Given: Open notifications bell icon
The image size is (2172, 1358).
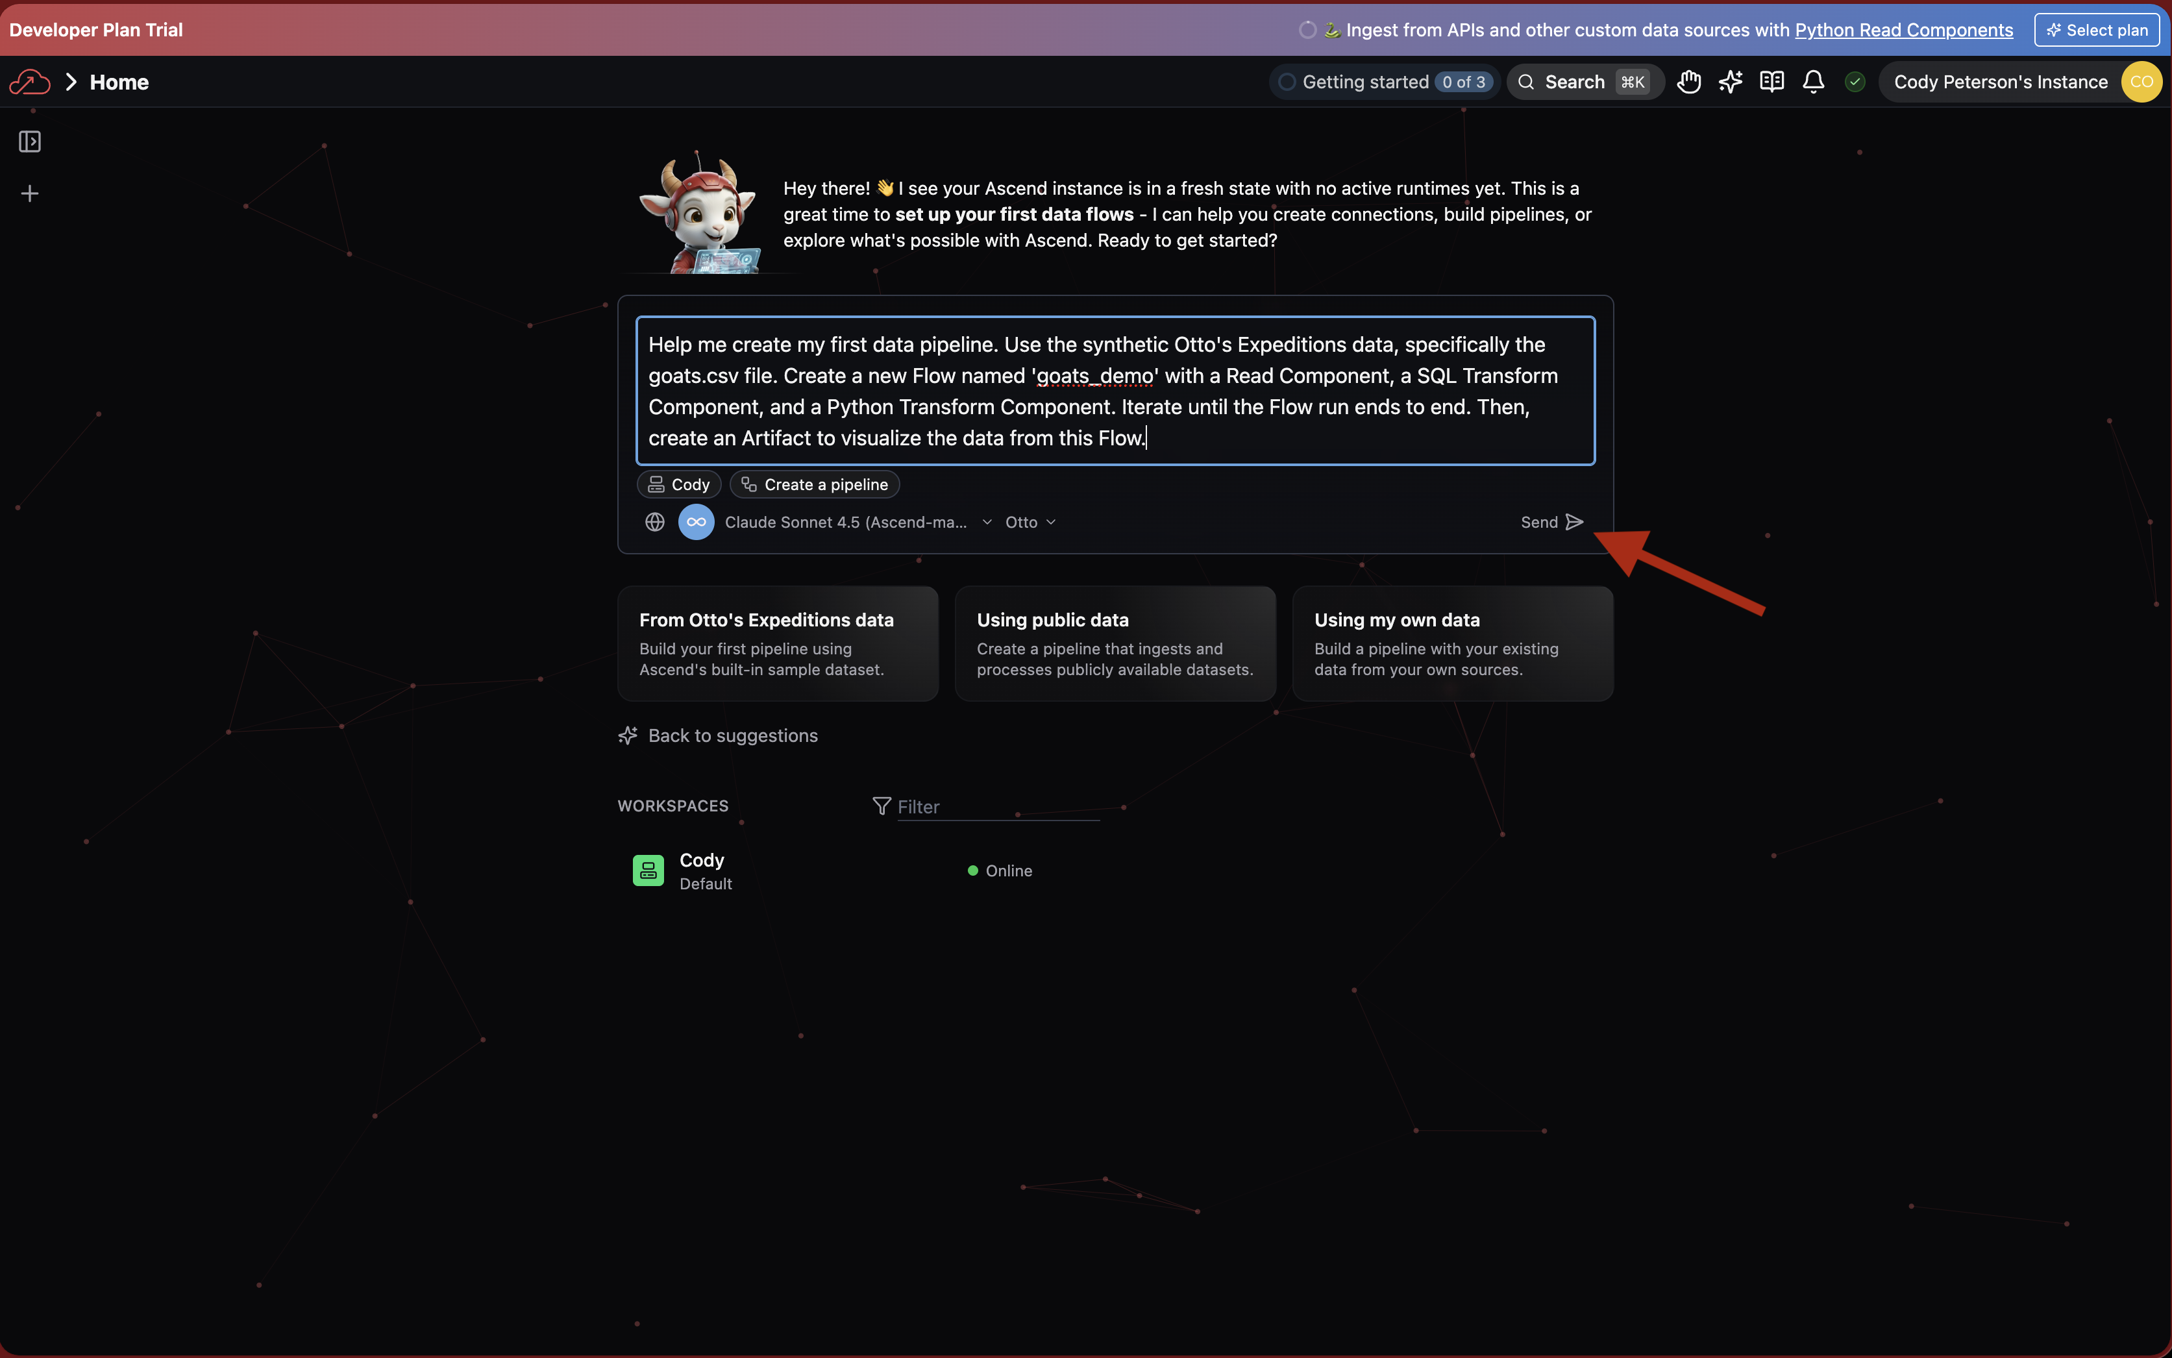Looking at the screenshot, I should coord(1813,82).
